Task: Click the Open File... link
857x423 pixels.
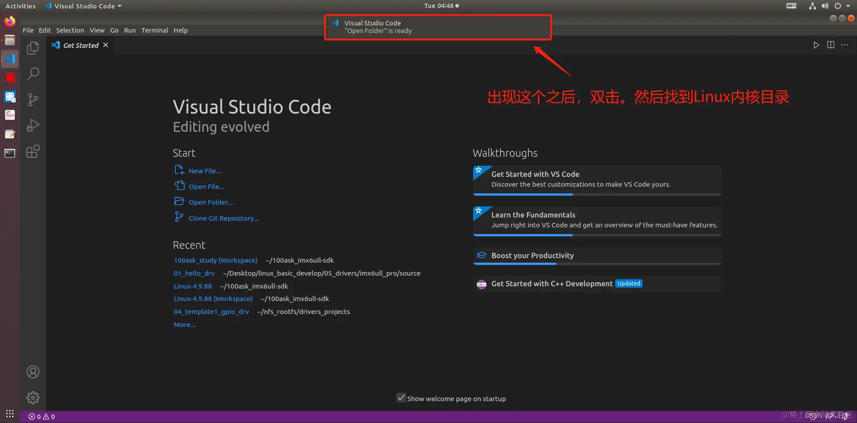Action: click(x=206, y=187)
